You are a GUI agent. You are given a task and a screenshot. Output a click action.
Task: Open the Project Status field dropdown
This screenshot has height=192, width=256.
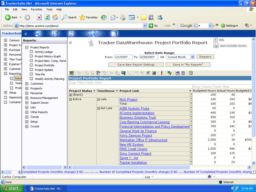[94, 91]
